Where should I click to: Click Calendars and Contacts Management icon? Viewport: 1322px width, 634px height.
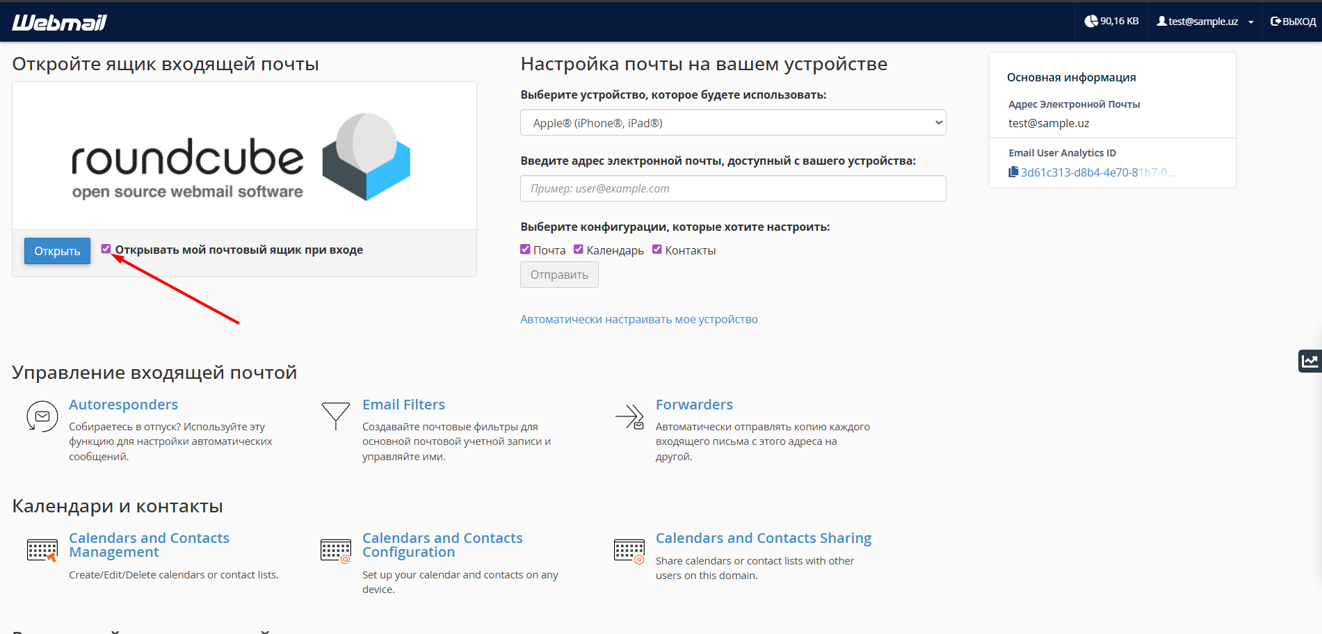(x=42, y=550)
